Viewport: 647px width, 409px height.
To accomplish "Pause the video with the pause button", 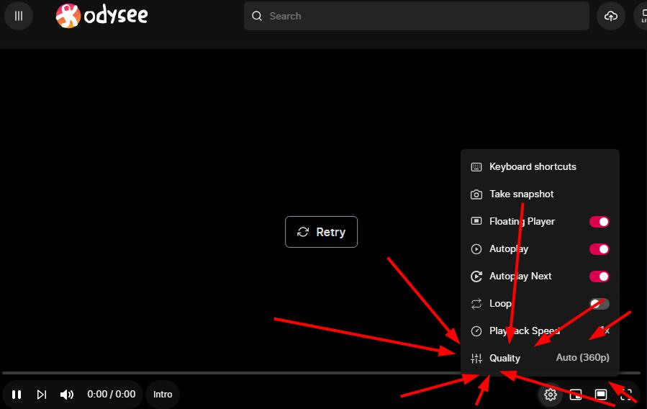I will click(x=17, y=395).
